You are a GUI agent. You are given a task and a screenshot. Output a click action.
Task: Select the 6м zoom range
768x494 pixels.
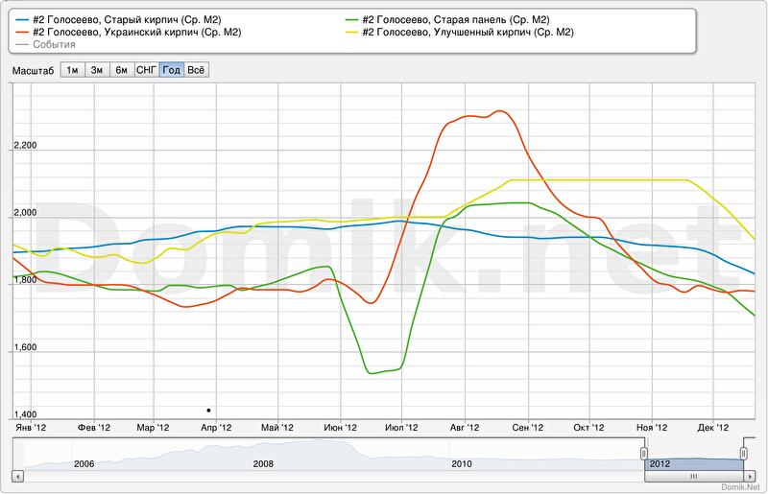click(122, 70)
